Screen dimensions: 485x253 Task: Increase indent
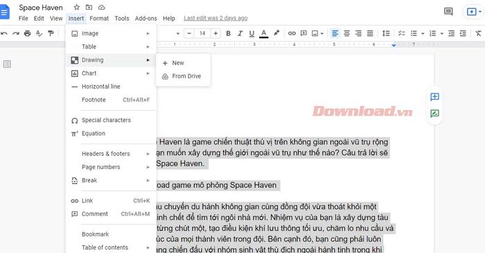[463, 33]
